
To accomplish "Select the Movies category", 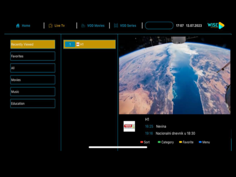I will 32,80.
